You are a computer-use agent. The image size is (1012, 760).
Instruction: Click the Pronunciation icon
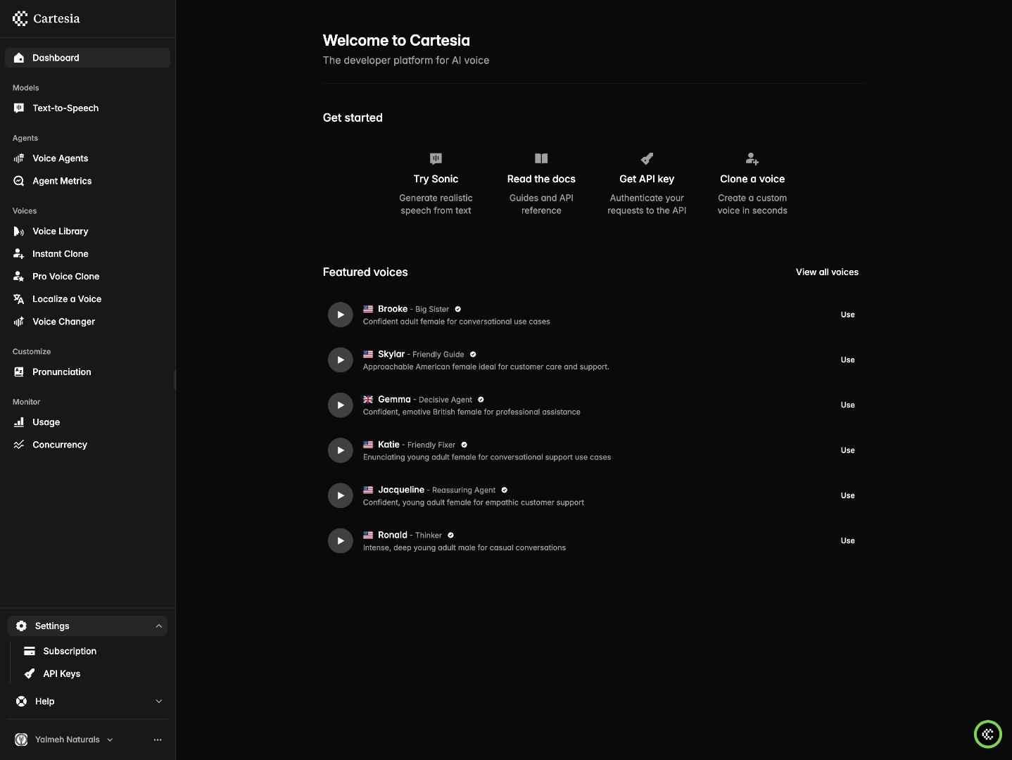point(19,372)
